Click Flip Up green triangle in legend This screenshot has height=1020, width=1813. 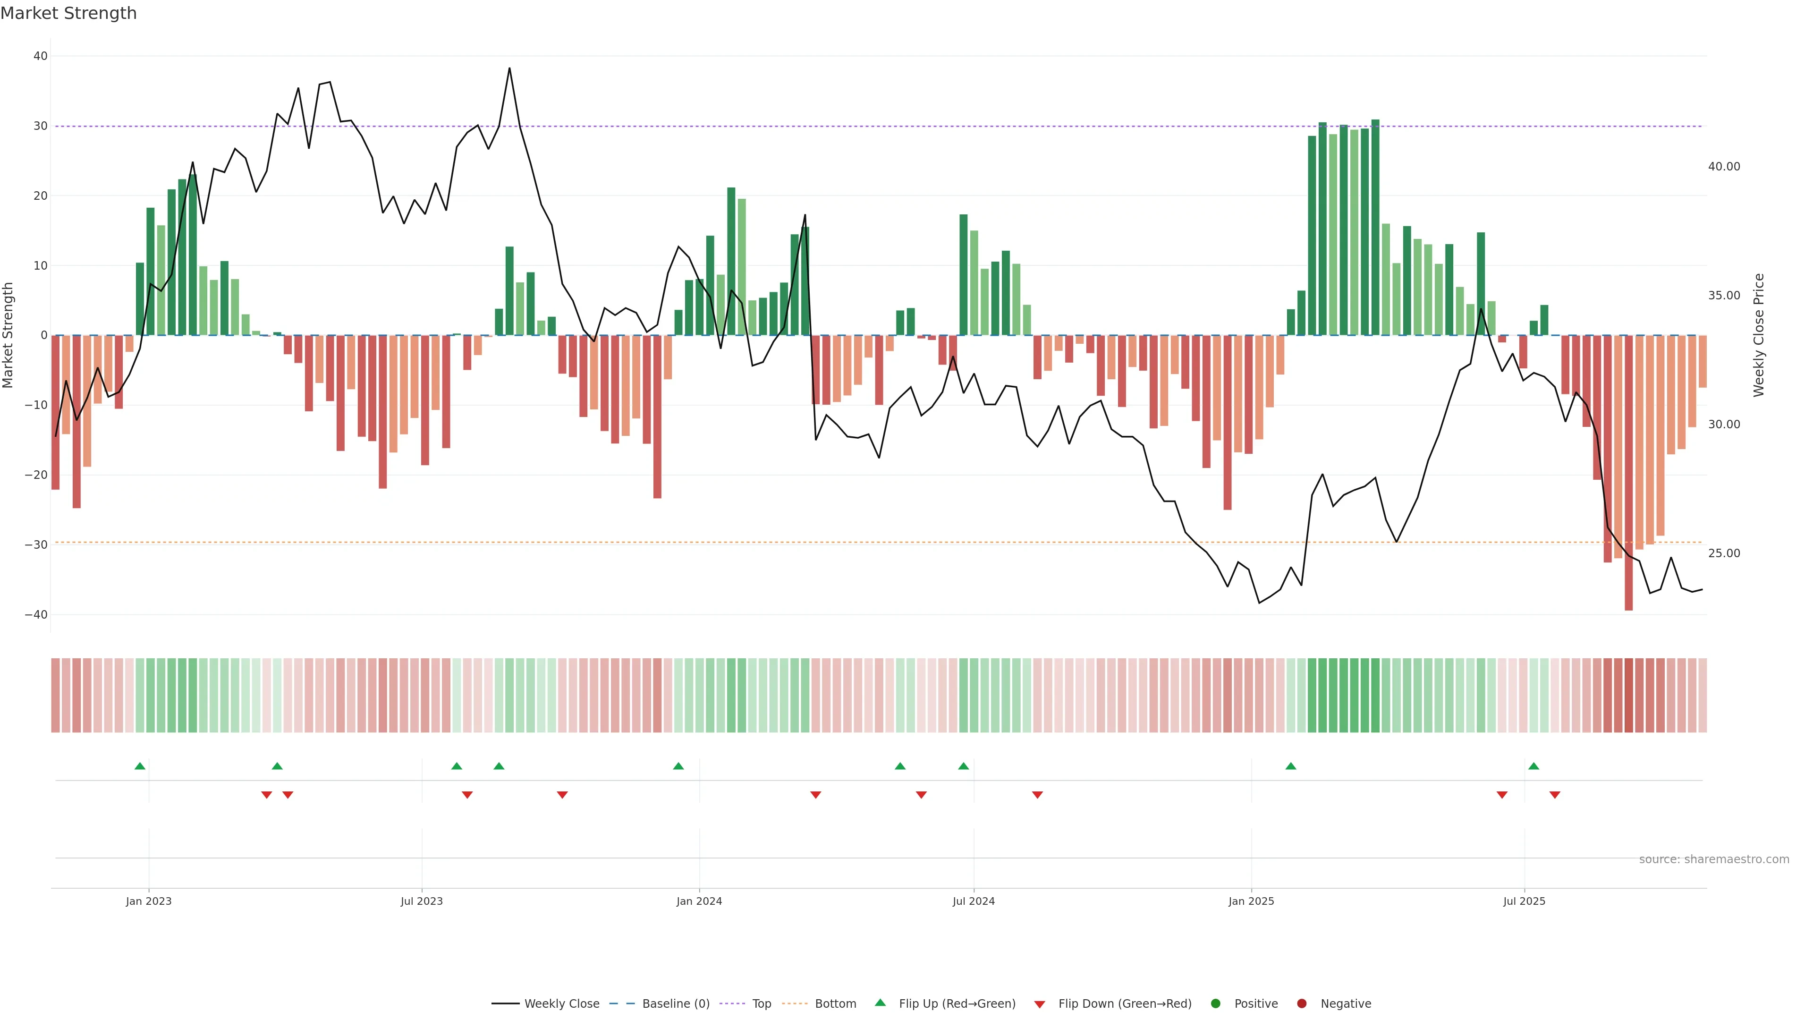(880, 1003)
